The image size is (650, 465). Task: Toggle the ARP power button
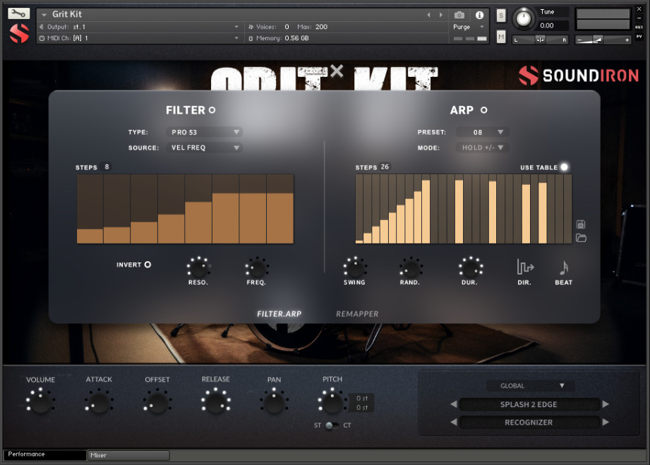pyautogui.click(x=483, y=110)
